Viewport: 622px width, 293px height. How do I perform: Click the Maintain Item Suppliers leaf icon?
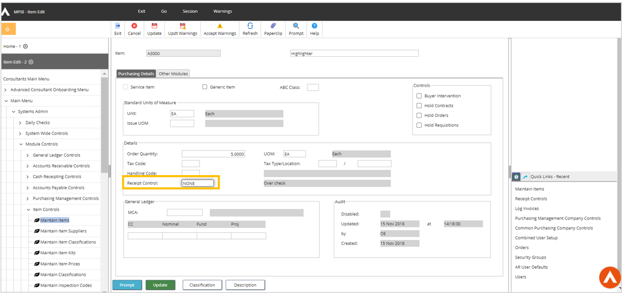click(37, 231)
